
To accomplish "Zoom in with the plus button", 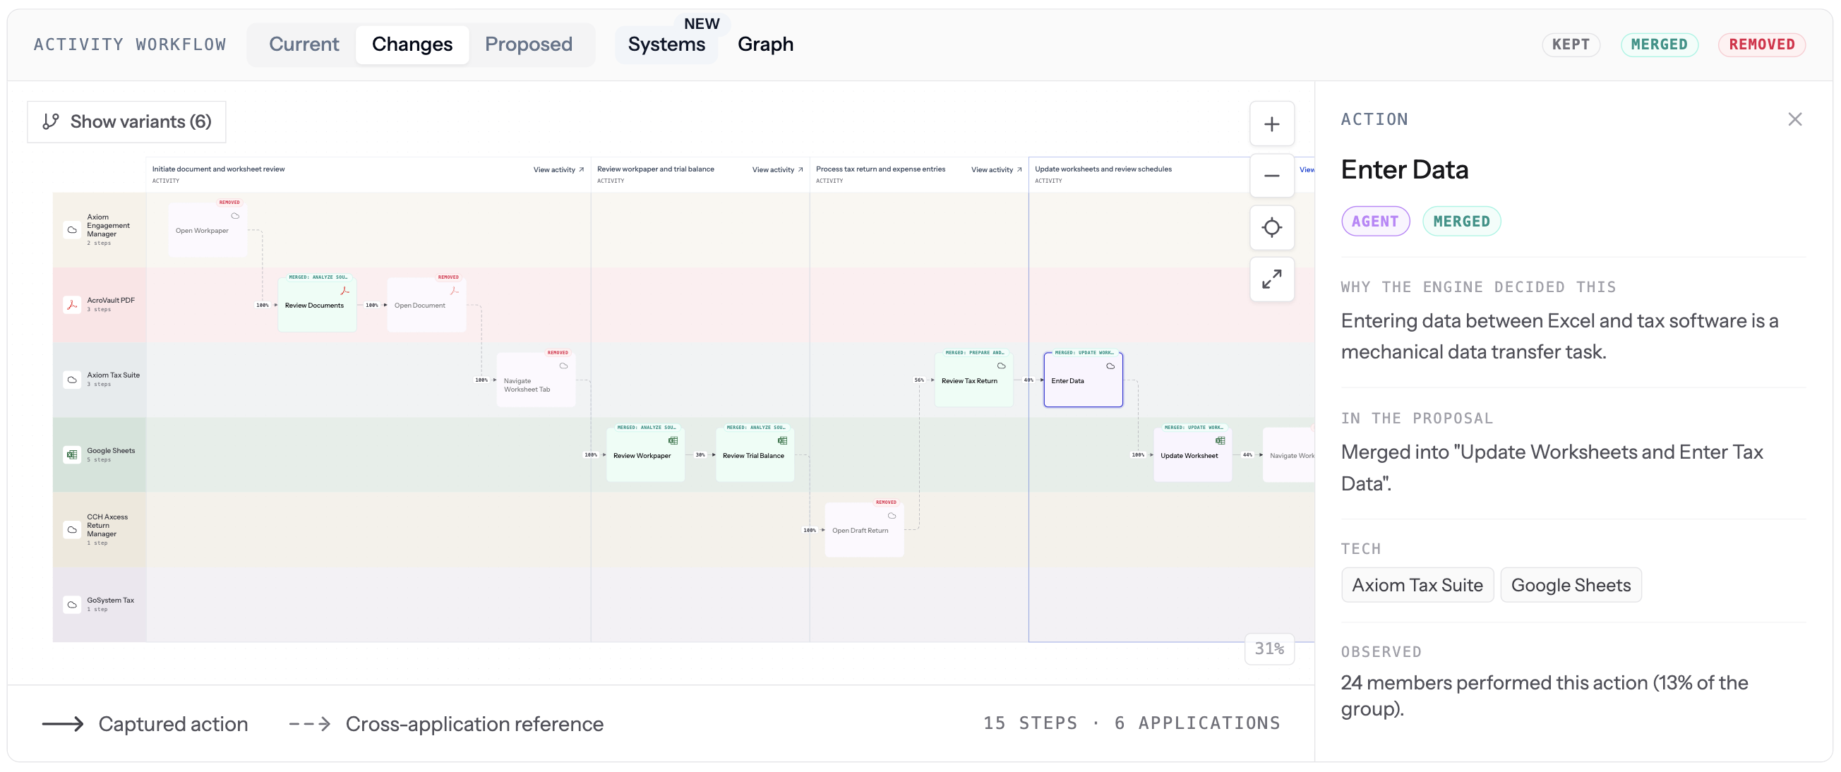I will click(x=1271, y=124).
